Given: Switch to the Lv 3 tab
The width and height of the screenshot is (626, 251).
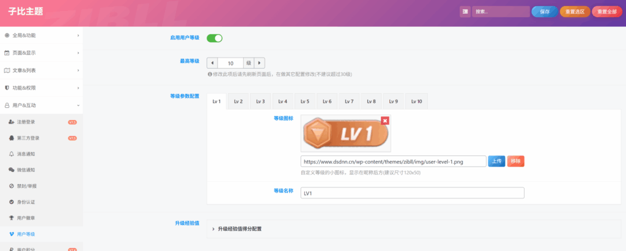Looking at the screenshot, I should 260,102.
